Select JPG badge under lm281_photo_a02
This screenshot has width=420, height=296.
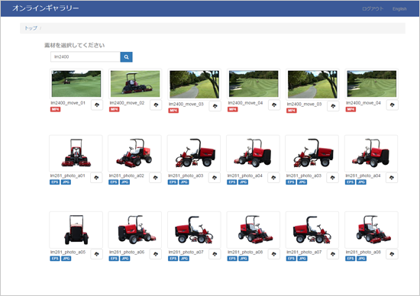(124, 182)
